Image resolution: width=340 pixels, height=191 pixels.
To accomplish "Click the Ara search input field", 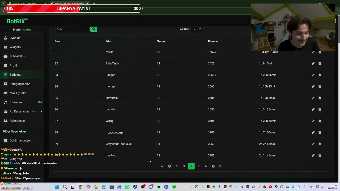I will [72, 29].
